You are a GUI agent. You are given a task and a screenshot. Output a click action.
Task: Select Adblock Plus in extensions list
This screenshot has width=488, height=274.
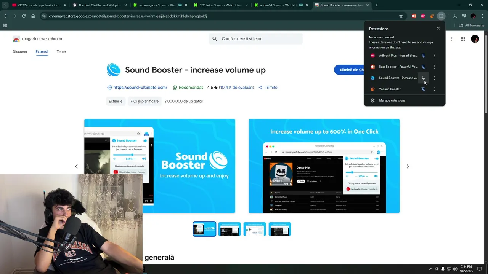pyautogui.click(x=394, y=56)
